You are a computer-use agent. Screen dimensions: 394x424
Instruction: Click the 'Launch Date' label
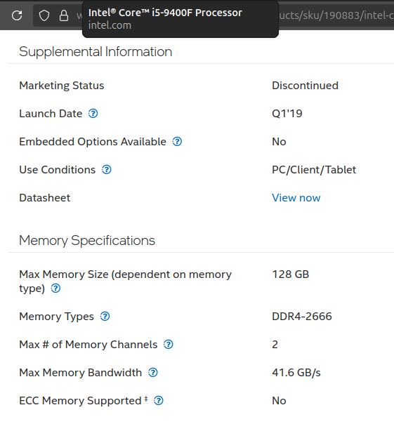(x=51, y=114)
